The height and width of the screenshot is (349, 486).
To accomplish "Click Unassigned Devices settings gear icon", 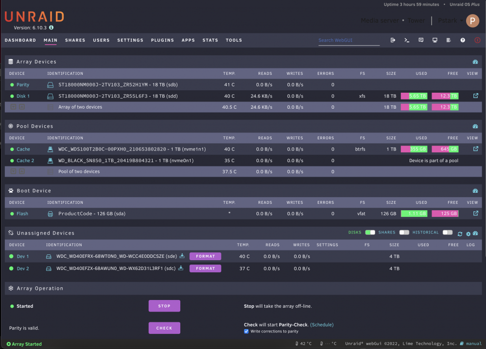I will (468, 234).
